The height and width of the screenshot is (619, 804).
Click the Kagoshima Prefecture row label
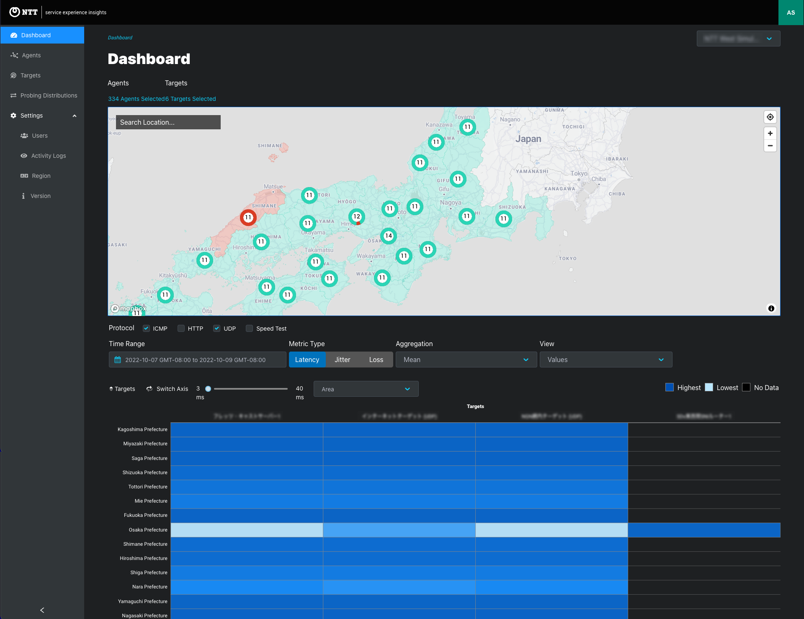(x=142, y=429)
